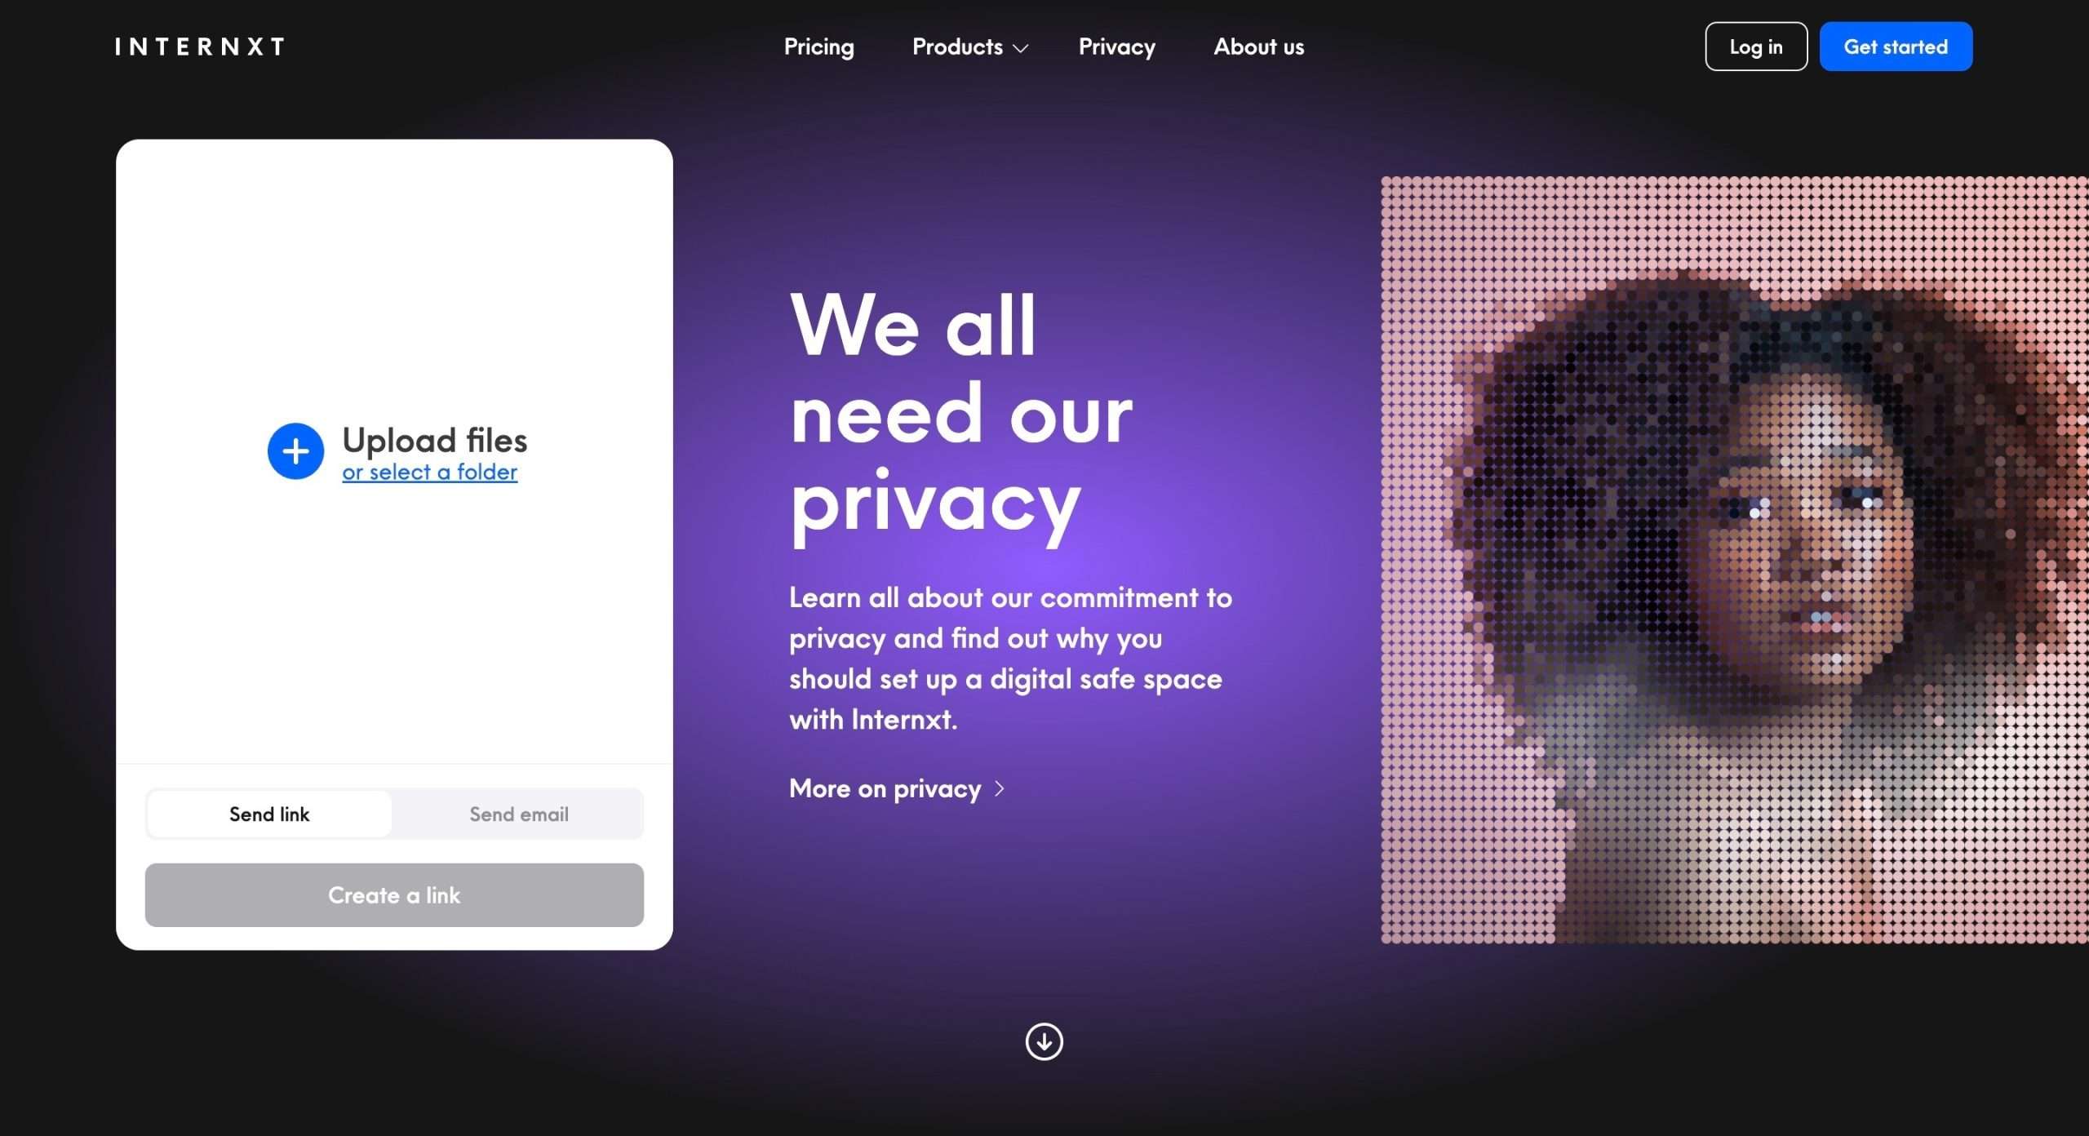Click the Get started button
2089x1136 pixels.
[x=1896, y=47]
